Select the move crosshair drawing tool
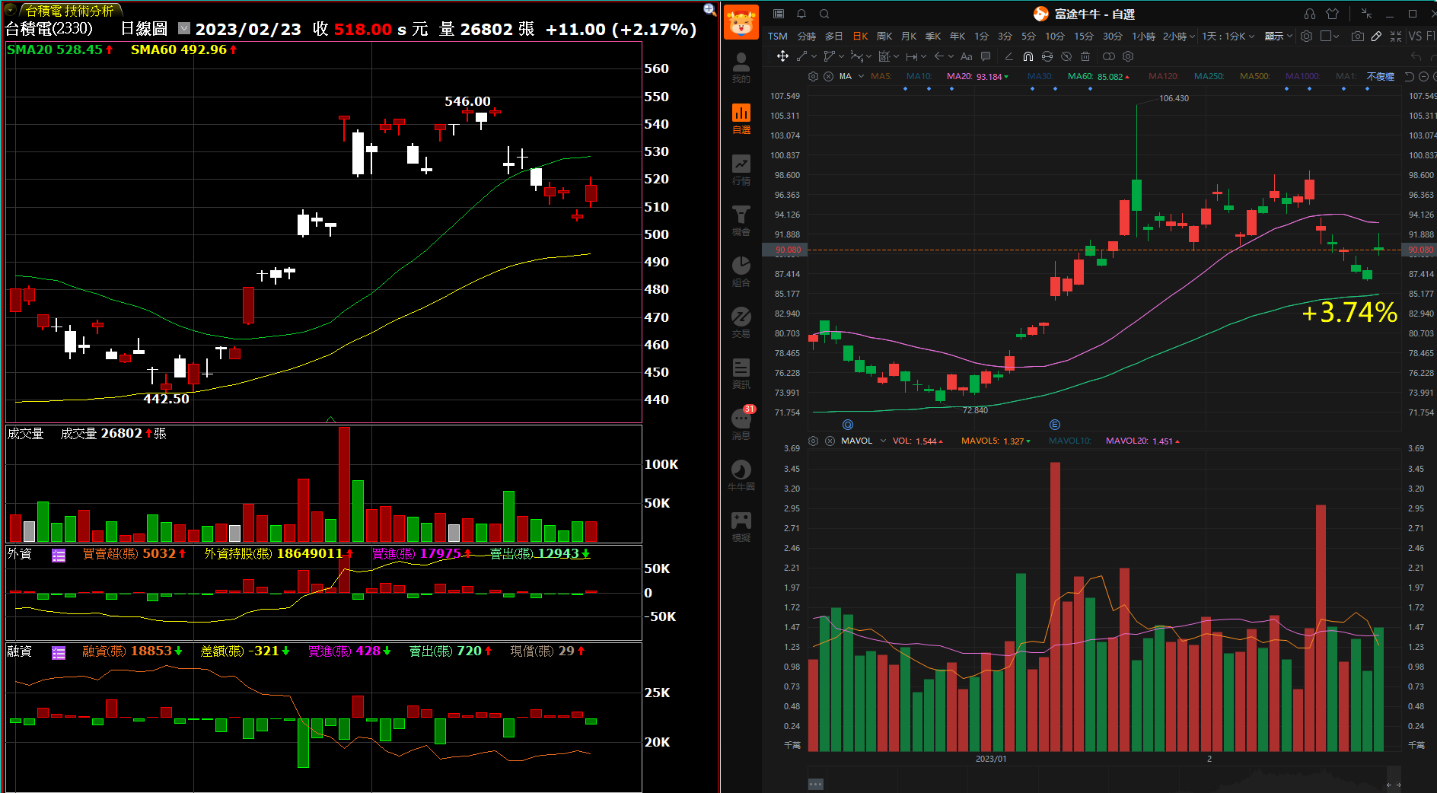1437x793 pixels. [x=782, y=56]
